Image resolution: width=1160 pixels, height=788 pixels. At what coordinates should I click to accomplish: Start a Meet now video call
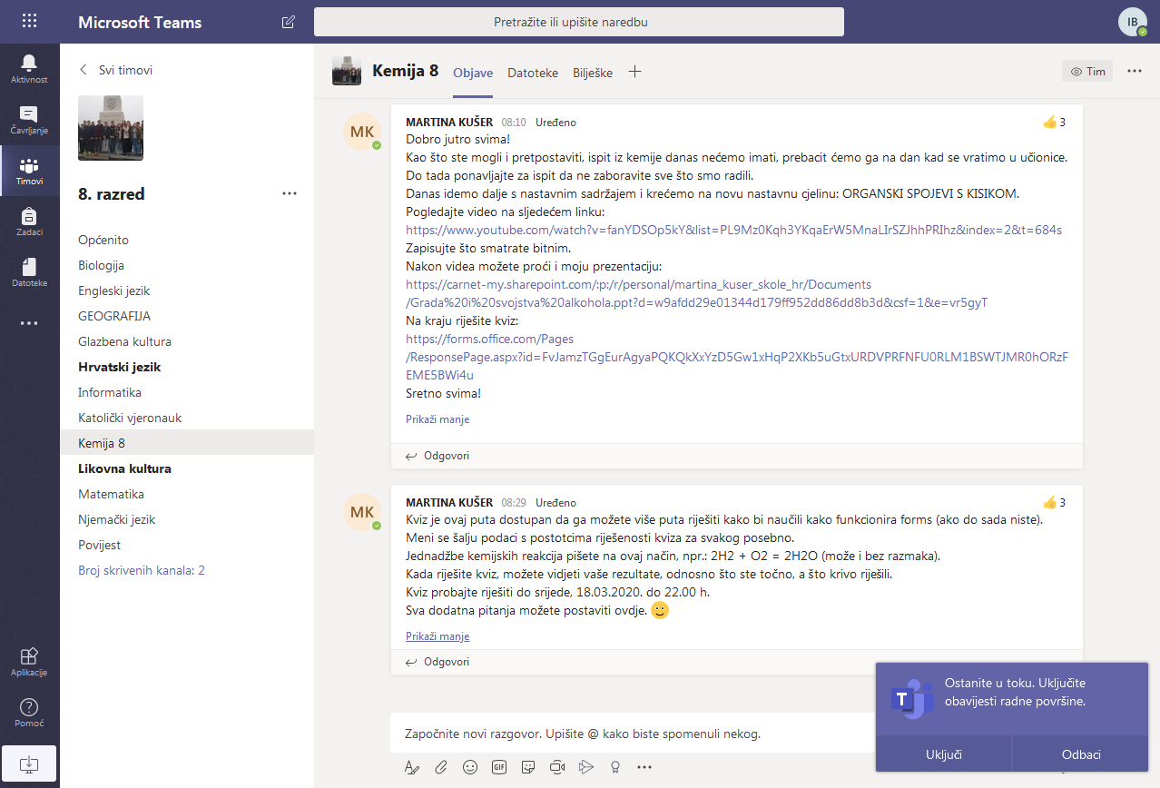tap(557, 767)
